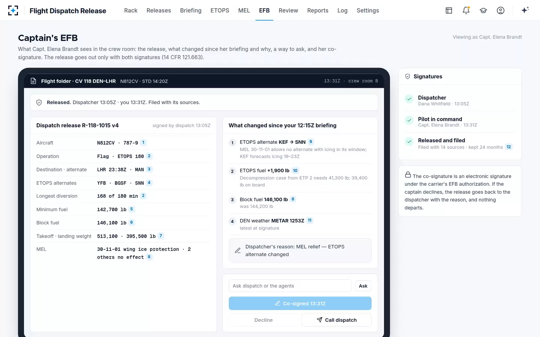Select the Block fuel 146,100 lb change item
This screenshot has width=540, height=337.
(300, 203)
